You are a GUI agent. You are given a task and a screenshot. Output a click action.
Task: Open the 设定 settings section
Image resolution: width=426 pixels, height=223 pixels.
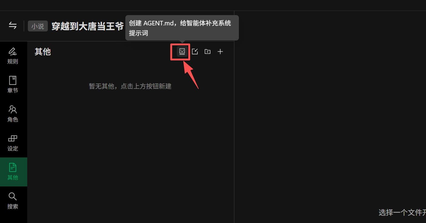click(13, 143)
